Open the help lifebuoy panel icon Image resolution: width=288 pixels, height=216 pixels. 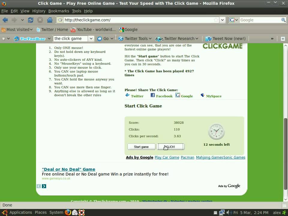click(x=82, y=212)
